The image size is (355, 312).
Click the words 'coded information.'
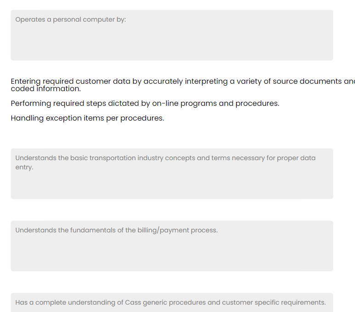click(x=46, y=89)
